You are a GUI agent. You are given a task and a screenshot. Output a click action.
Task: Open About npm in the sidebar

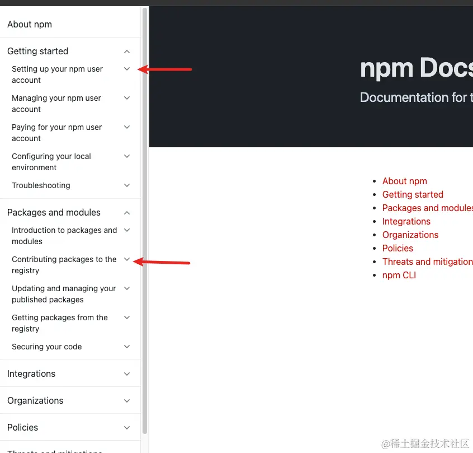[30, 24]
